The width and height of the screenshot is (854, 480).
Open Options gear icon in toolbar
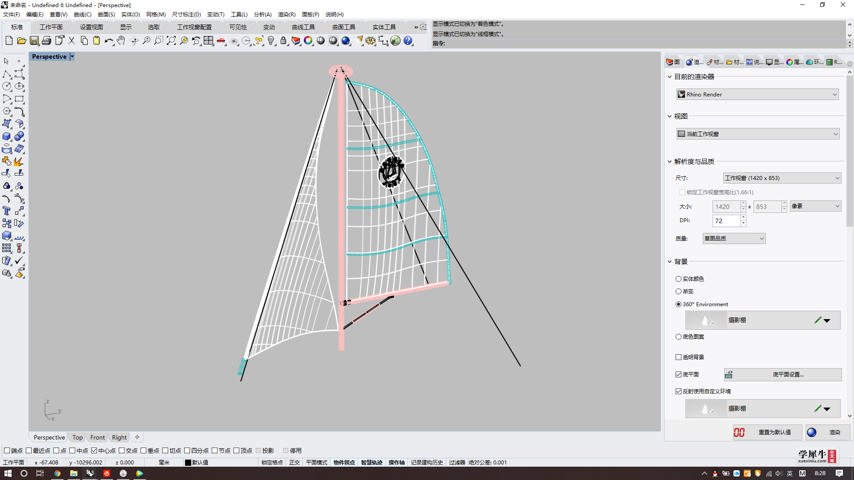coord(371,41)
